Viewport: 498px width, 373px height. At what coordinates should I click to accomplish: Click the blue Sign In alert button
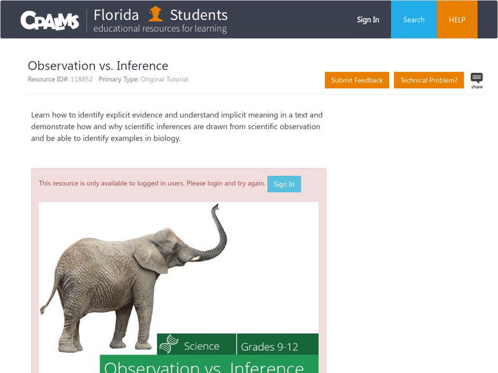click(284, 184)
